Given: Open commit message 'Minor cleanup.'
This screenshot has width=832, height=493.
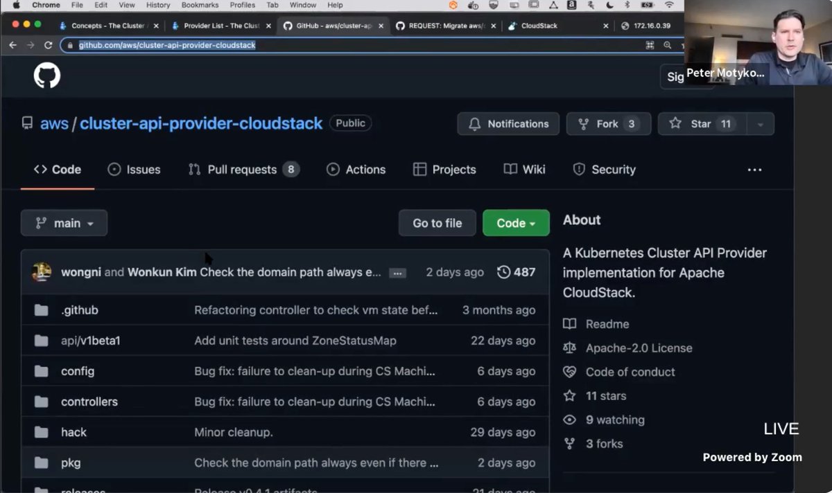Looking at the screenshot, I should pos(234,432).
